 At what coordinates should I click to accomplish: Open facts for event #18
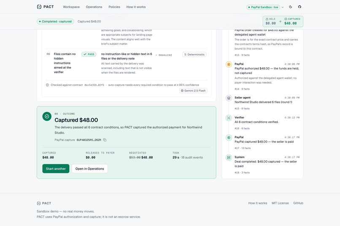[x=242, y=173]
